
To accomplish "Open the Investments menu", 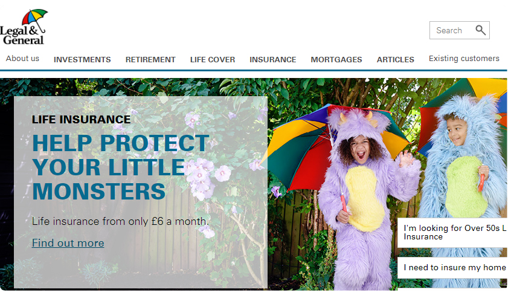I will [82, 60].
